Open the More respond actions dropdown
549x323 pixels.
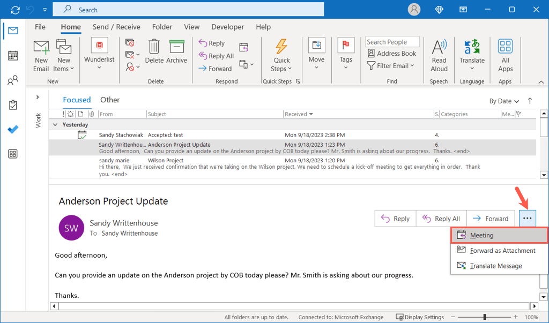pyautogui.click(x=247, y=64)
